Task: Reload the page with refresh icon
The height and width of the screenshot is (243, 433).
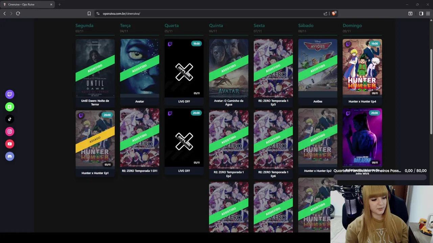Action: [18, 13]
